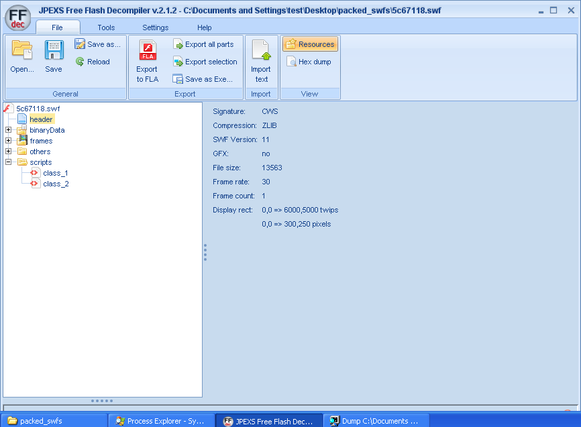Screen dimensions: 581x427
Task: Click the vertical splitter handle dots
Action: click(x=205, y=252)
